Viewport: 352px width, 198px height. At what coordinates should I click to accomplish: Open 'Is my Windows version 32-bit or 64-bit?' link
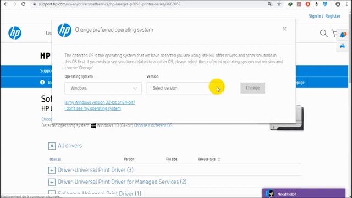point(100,102)
